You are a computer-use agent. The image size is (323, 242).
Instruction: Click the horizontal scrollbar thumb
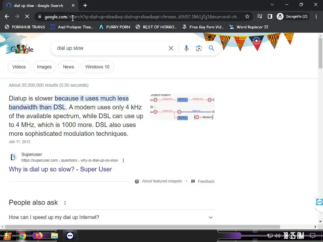pos(142,227)
